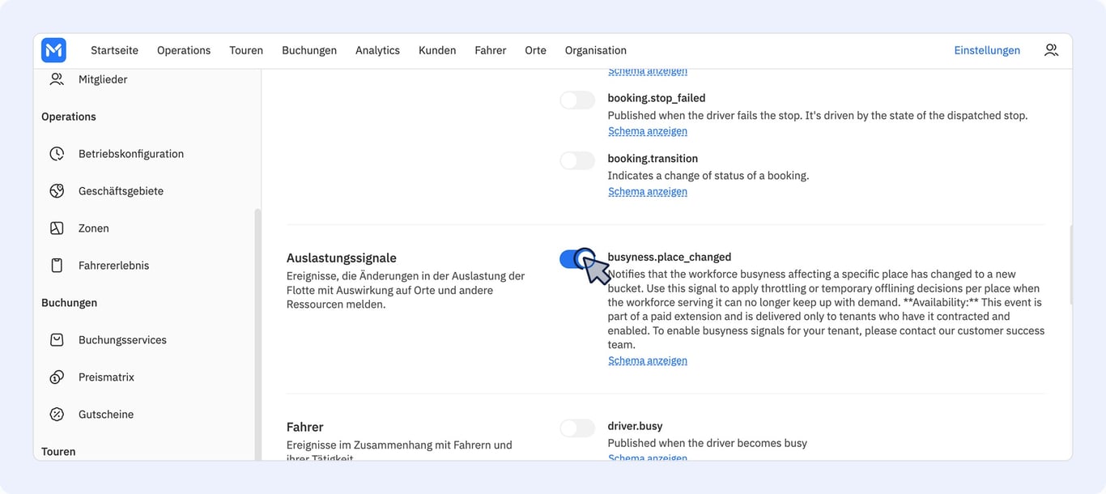Select Fahrererlebnis in sidebar
This screenshot has height=494, width=1106.
click(113, 266)
